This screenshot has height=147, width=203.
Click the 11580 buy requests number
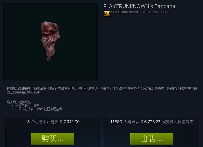[116, 122]
